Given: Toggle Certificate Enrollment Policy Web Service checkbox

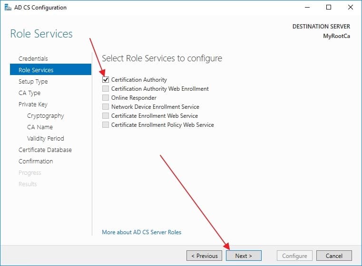Looking at the screenshot, I should (x=106, y=125).
